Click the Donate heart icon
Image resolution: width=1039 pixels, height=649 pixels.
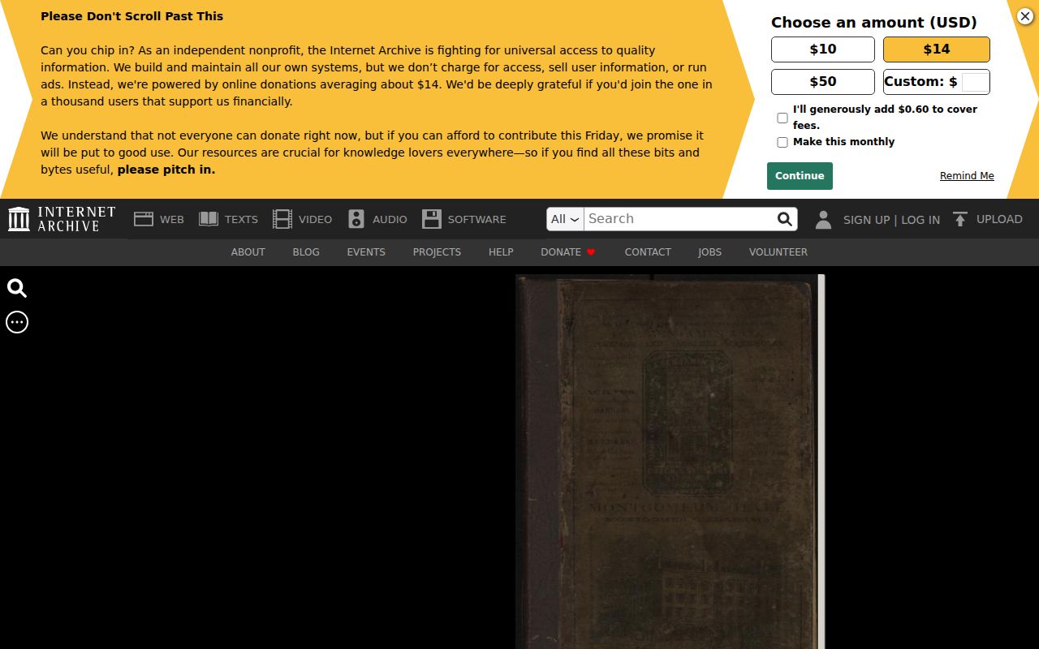591,252
